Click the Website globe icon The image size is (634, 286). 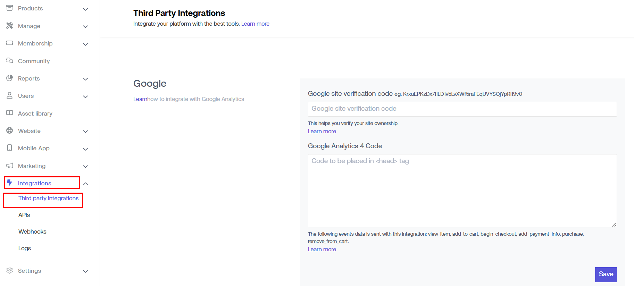pos(10,131)
